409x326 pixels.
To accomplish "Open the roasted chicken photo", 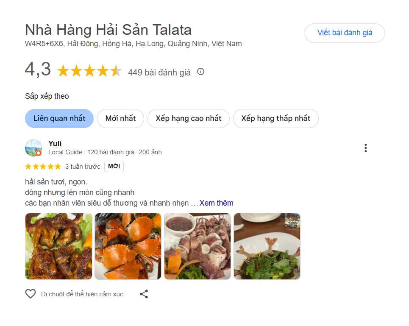I will [x=58, y=246].
